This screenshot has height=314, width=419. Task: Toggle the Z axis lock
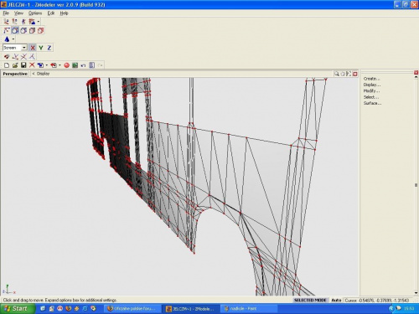tap(49, 48)
